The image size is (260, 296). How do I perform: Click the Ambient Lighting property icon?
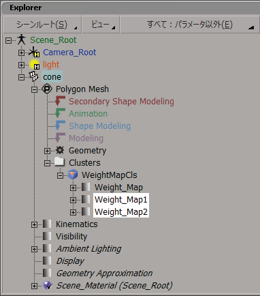click(x=47, y=248)
